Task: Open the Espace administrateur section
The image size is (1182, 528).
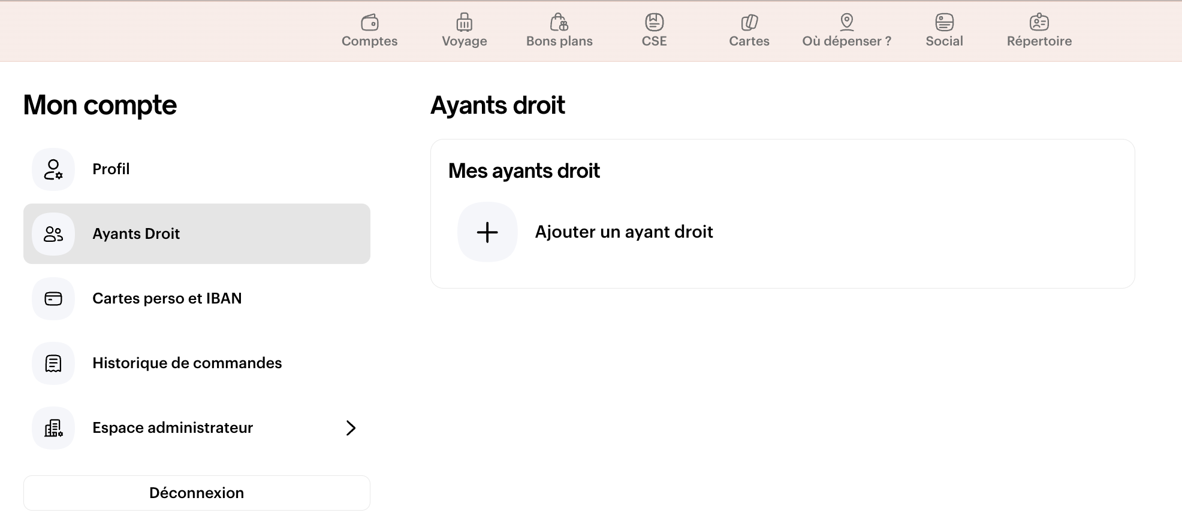Action: (173, 428)
